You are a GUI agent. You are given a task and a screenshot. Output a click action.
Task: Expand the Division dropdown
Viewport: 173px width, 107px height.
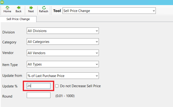(63, 31)
